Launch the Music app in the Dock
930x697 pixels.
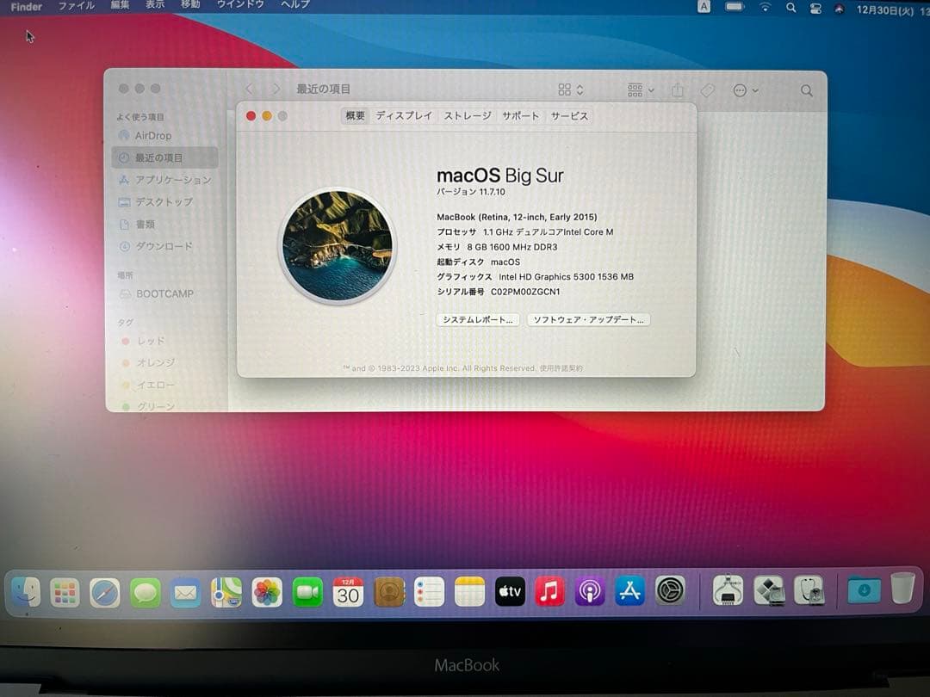tap(549, 591)
